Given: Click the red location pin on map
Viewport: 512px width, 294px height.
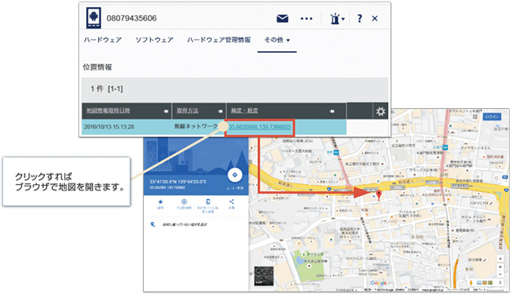Looking at the screenshot, I should point(378,196).
